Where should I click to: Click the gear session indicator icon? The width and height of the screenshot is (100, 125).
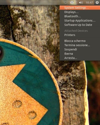97,2
